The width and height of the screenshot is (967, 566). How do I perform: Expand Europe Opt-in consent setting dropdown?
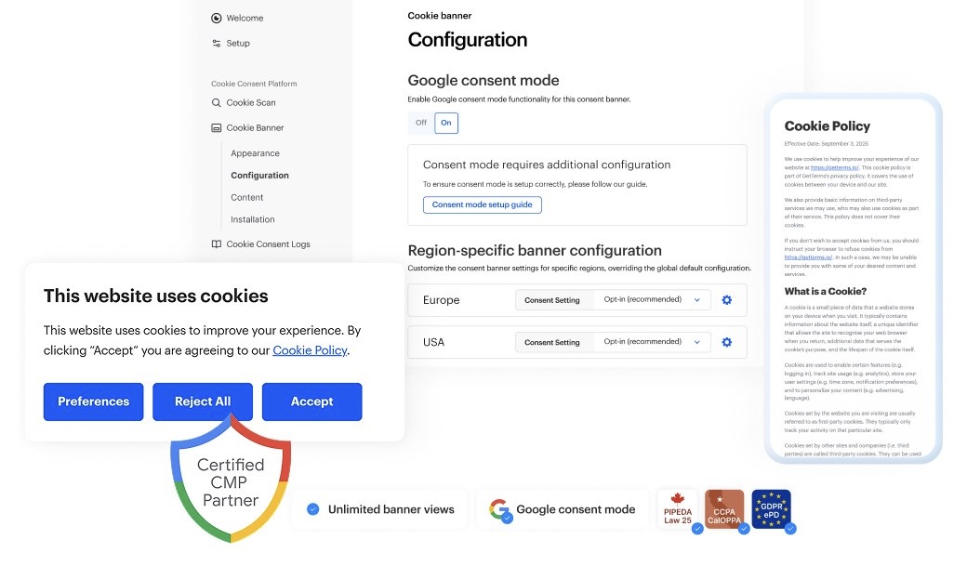coord(655,300)
